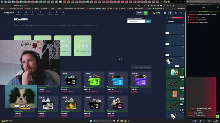The width and height of the screenshot is (220, 123).
Task: Apply the entered promo code
Action: [x=148, y=21]
